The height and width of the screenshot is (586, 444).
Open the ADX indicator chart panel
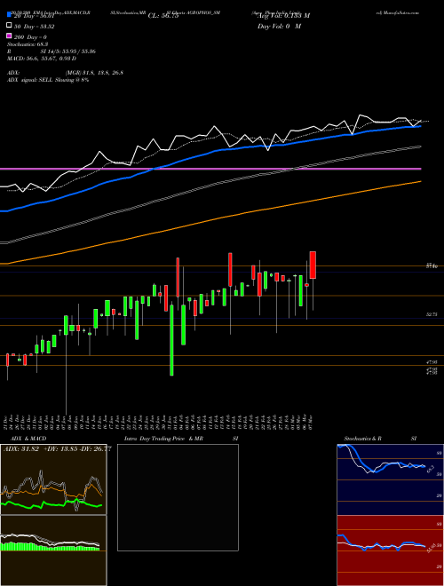53,479
